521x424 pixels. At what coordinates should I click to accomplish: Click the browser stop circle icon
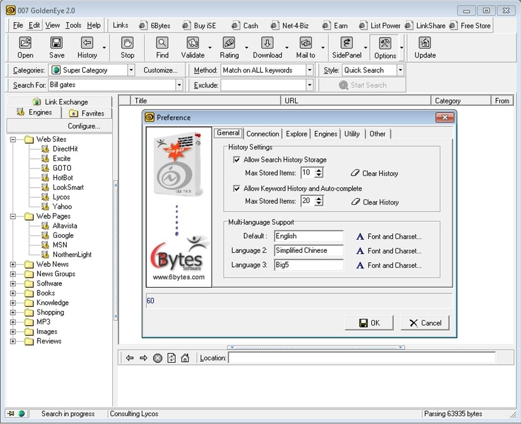pos(157,358)
